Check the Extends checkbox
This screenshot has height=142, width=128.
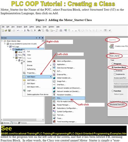coord(115,71)
